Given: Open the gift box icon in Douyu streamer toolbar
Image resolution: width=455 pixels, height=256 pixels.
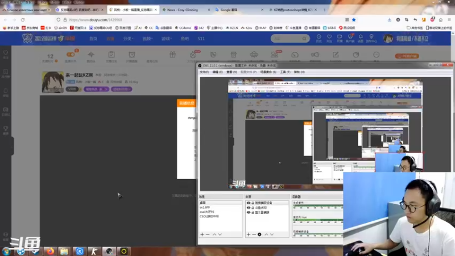Looking at the screenshot, I should 173,55.
